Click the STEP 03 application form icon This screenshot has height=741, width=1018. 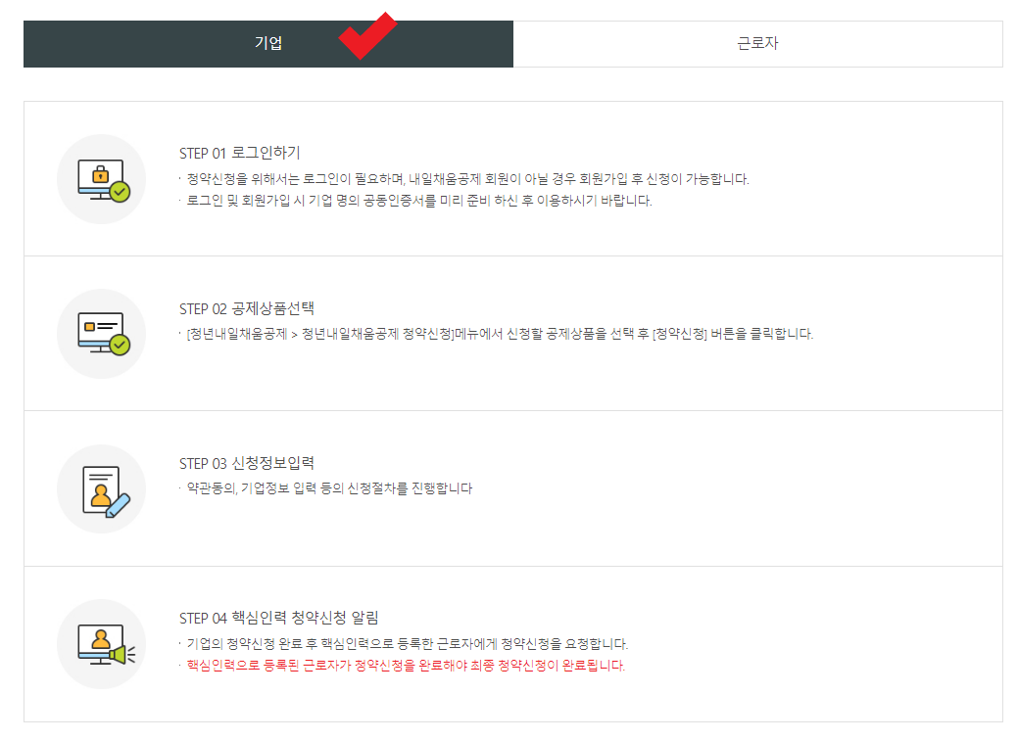pos(102,488)
